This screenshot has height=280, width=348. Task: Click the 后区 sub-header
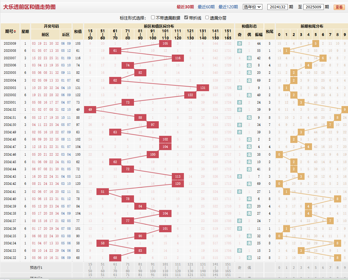coord(66,35)
